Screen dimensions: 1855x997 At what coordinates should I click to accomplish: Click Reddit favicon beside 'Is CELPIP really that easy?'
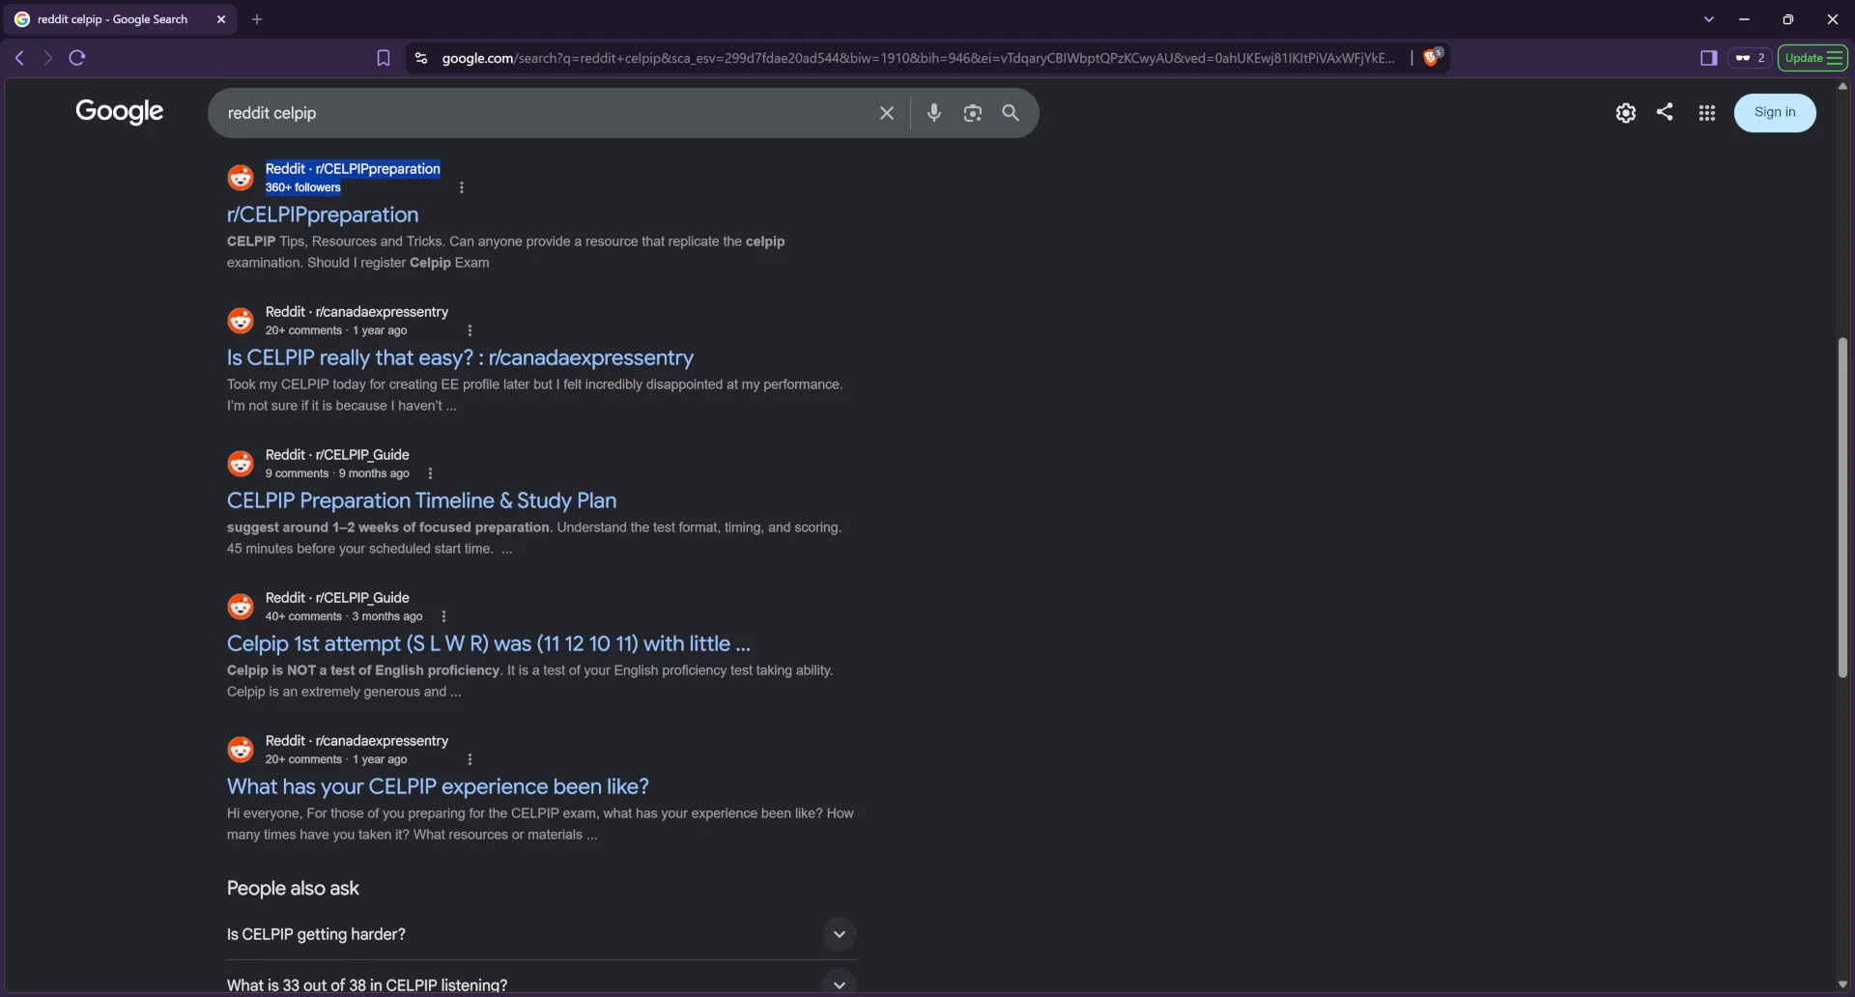(x=241, y=321)
